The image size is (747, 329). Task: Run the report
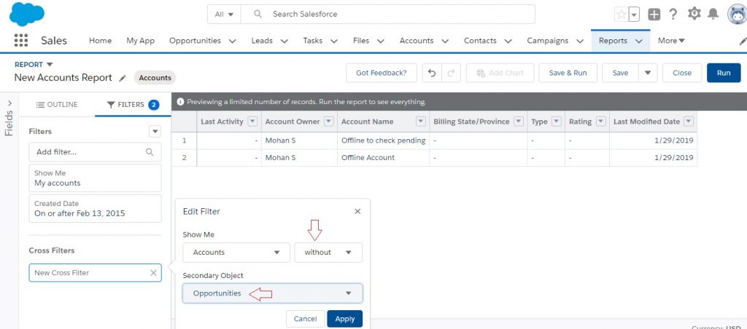point(724,73)
